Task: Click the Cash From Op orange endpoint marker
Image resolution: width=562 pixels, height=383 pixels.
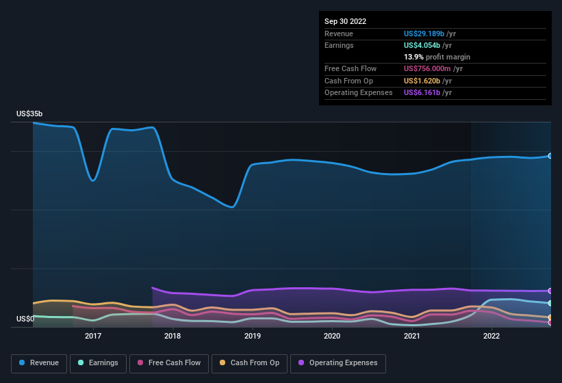Action: pos(550,317)
